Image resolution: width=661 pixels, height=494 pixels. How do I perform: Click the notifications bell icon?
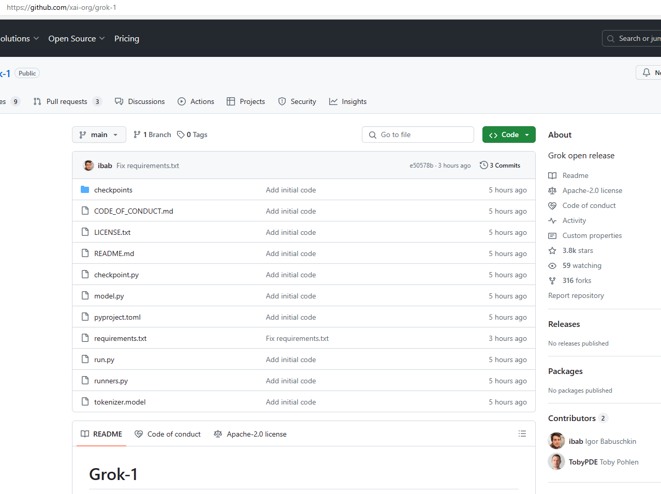[x=646, y=73]
